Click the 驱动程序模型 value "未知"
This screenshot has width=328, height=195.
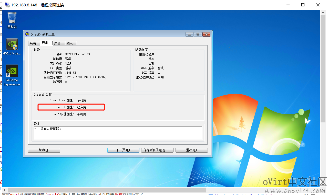[x=160, y=77]
